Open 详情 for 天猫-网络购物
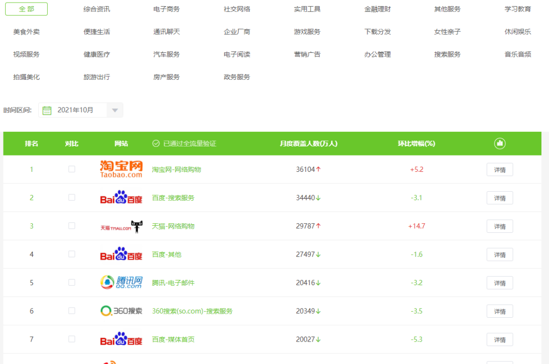Screen dimensions: 549x364 coord(500,226)
